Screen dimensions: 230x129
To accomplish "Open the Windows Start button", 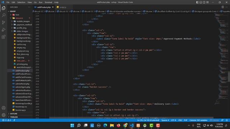I will [x=72, y=125].
